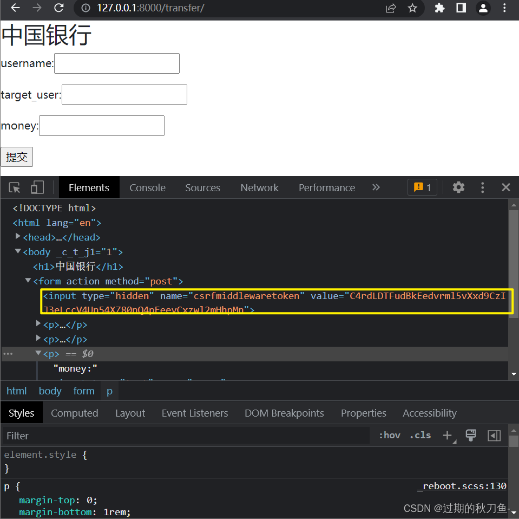Toggle the :hov element state panel

coord(390,435)
